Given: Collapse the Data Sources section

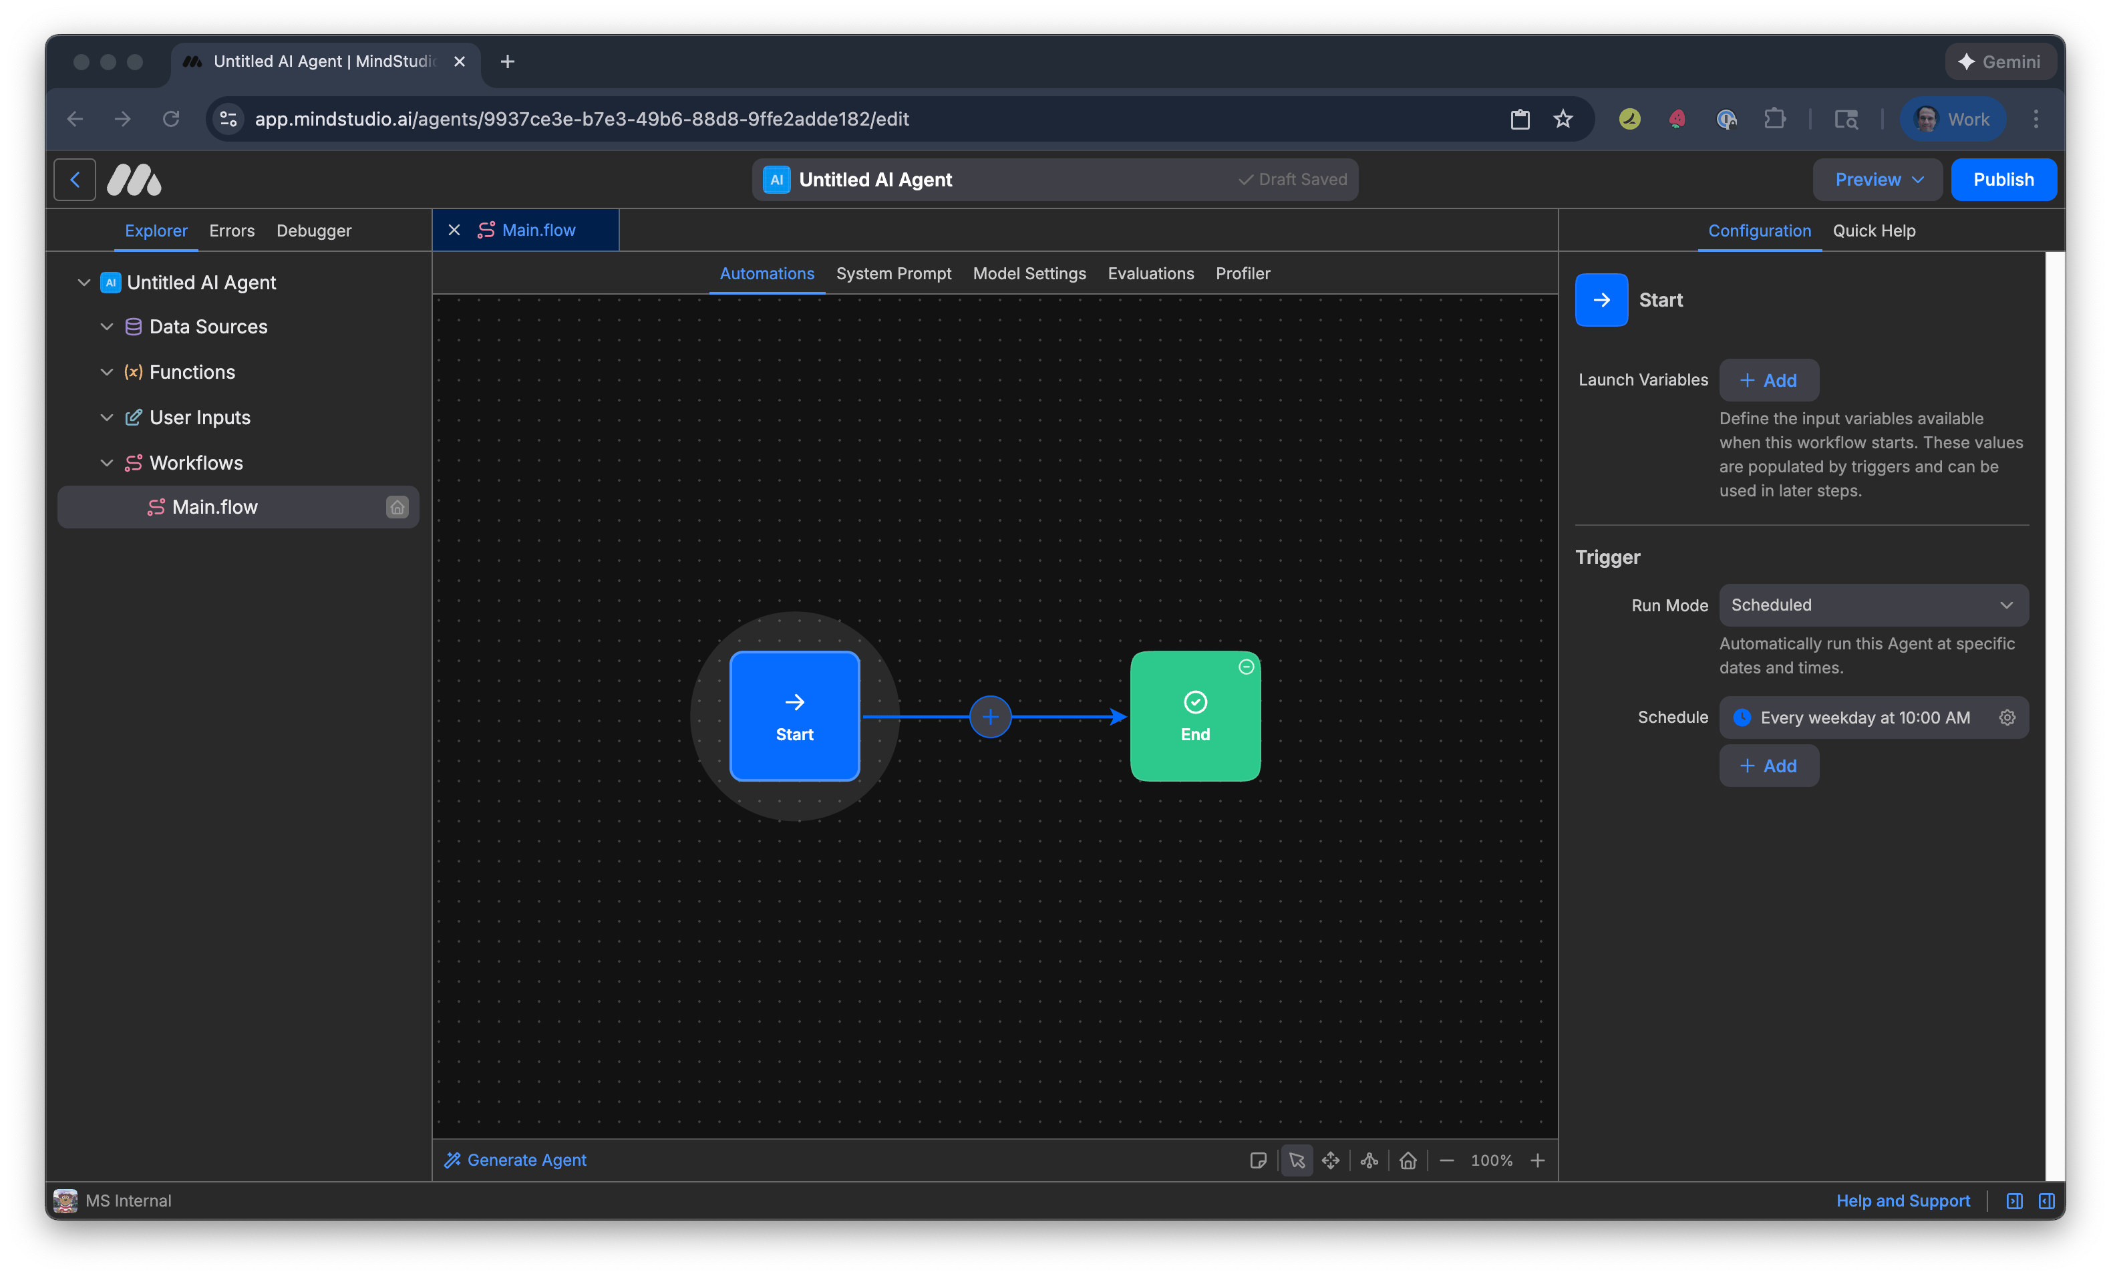Looking at the screenshot, I should point(107,327).
